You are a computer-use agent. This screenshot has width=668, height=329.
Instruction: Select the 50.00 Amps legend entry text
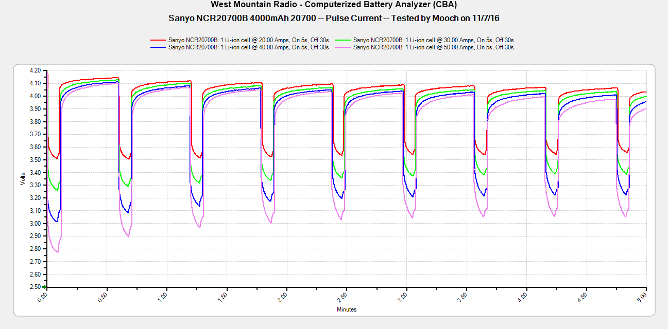(x=434, y=47)
